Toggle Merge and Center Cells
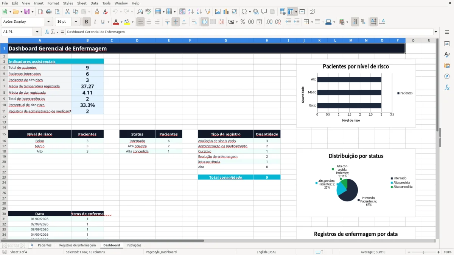Viewport: 454px width, 255px height. click(x=205, y=22)
